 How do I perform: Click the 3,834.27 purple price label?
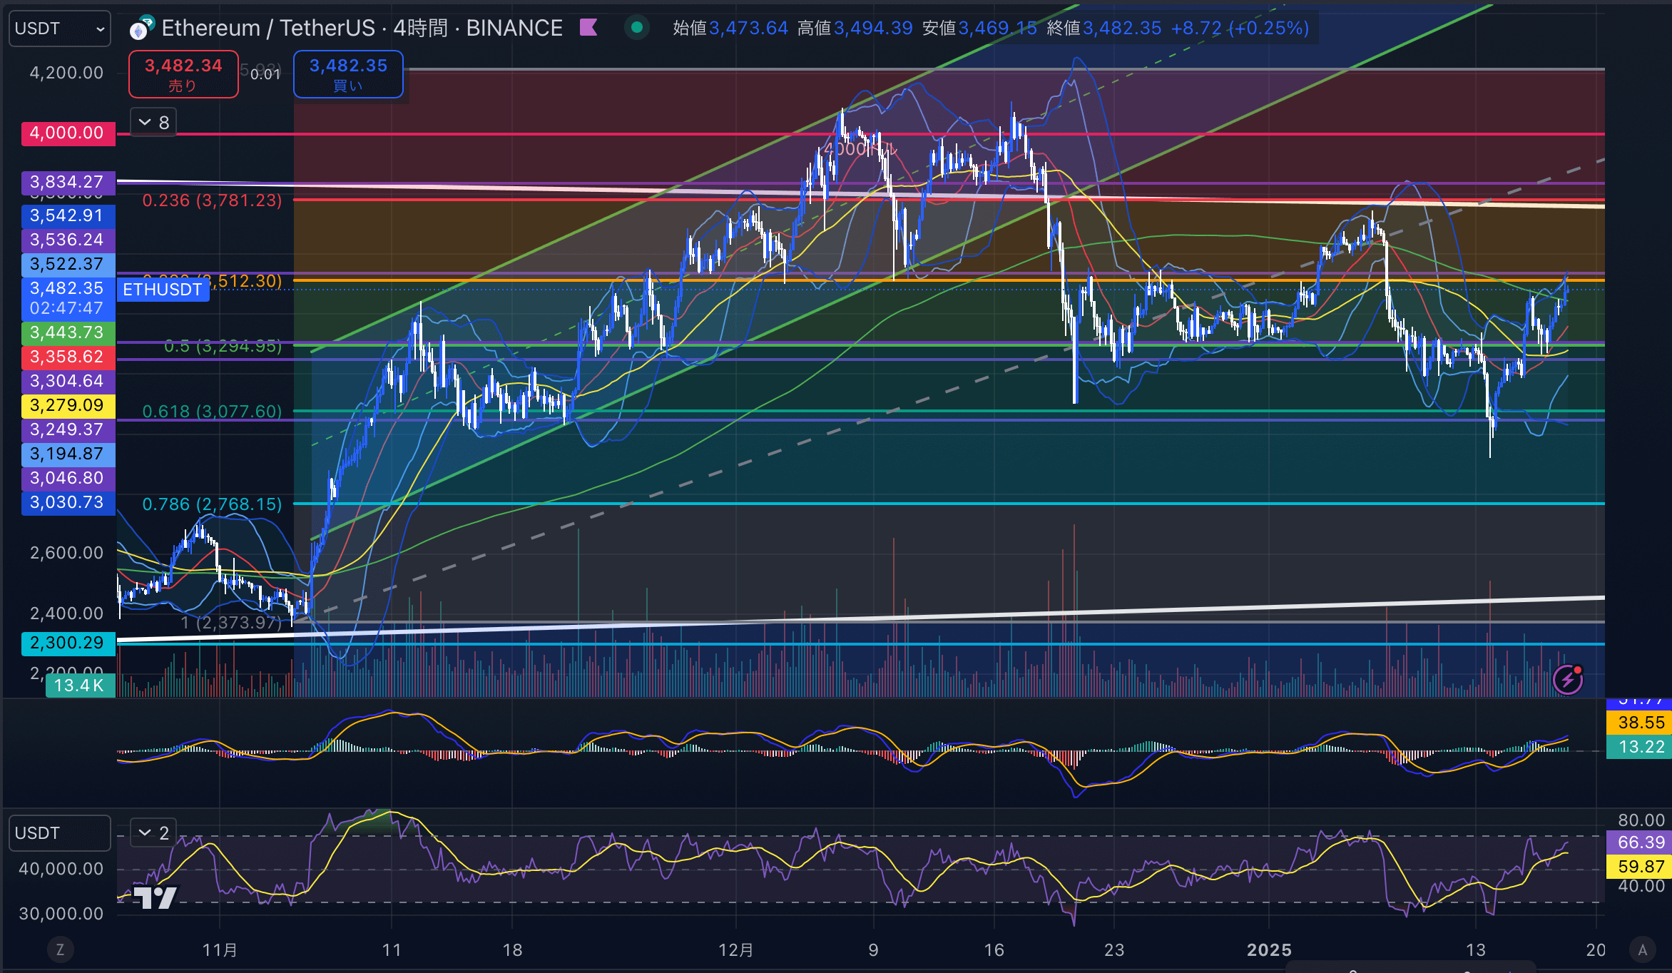[68, 182]
